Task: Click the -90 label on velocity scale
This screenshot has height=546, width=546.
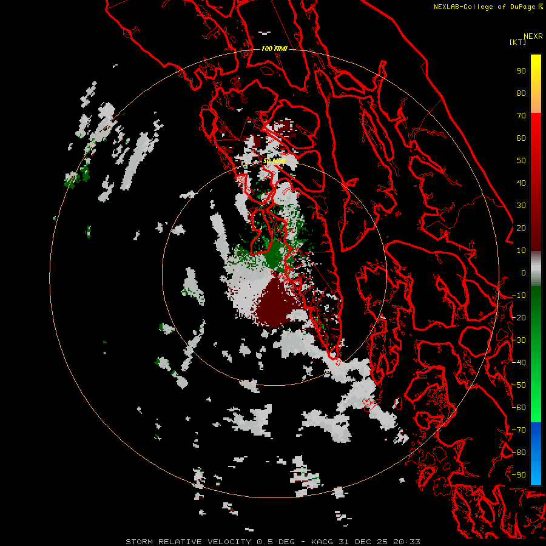Action: click(x=519, y=475)
